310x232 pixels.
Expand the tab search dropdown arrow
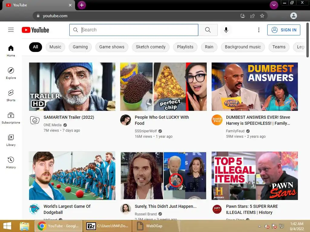(274, 5)
